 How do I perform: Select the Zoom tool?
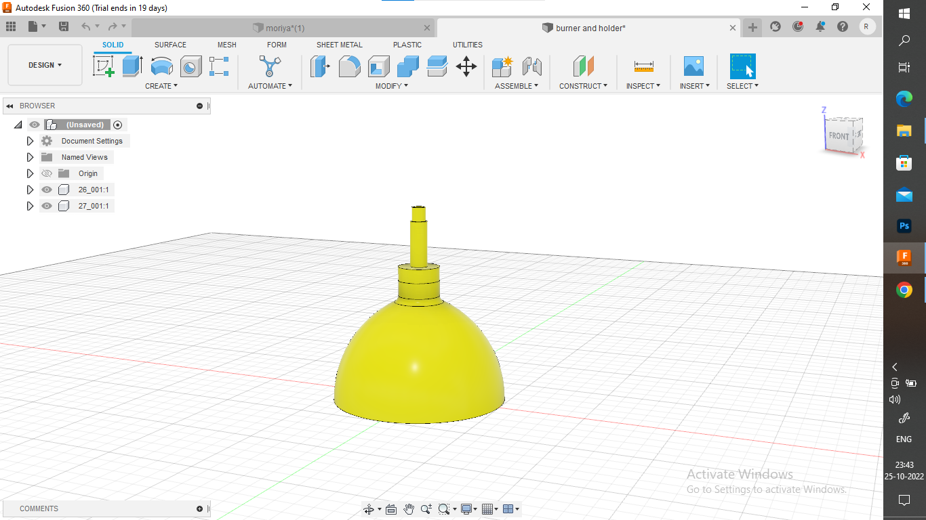426,509
